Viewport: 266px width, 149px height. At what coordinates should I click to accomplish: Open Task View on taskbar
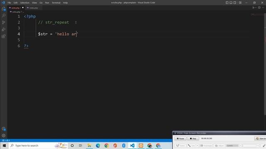[x=80, y=145]
